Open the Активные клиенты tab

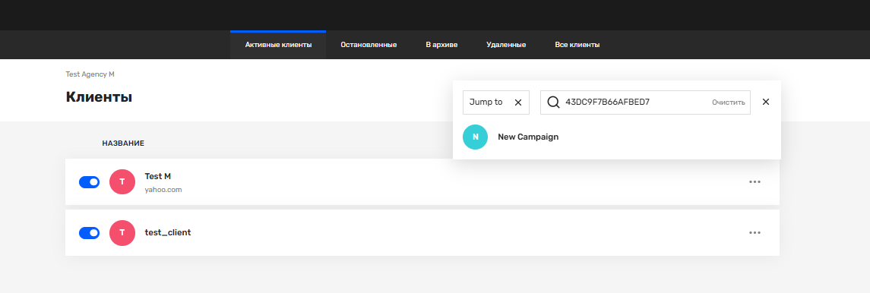pyautogui.click(x=278, y=45)
